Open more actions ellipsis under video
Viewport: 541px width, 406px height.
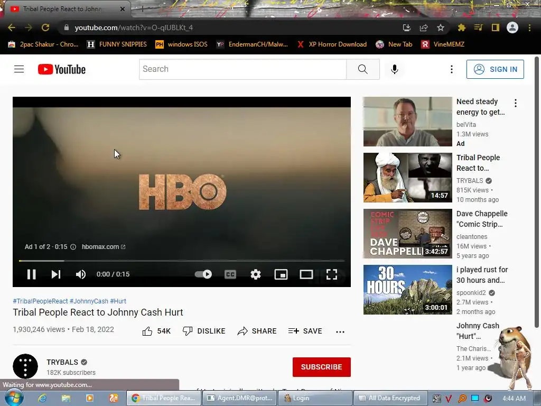(340, 332)
